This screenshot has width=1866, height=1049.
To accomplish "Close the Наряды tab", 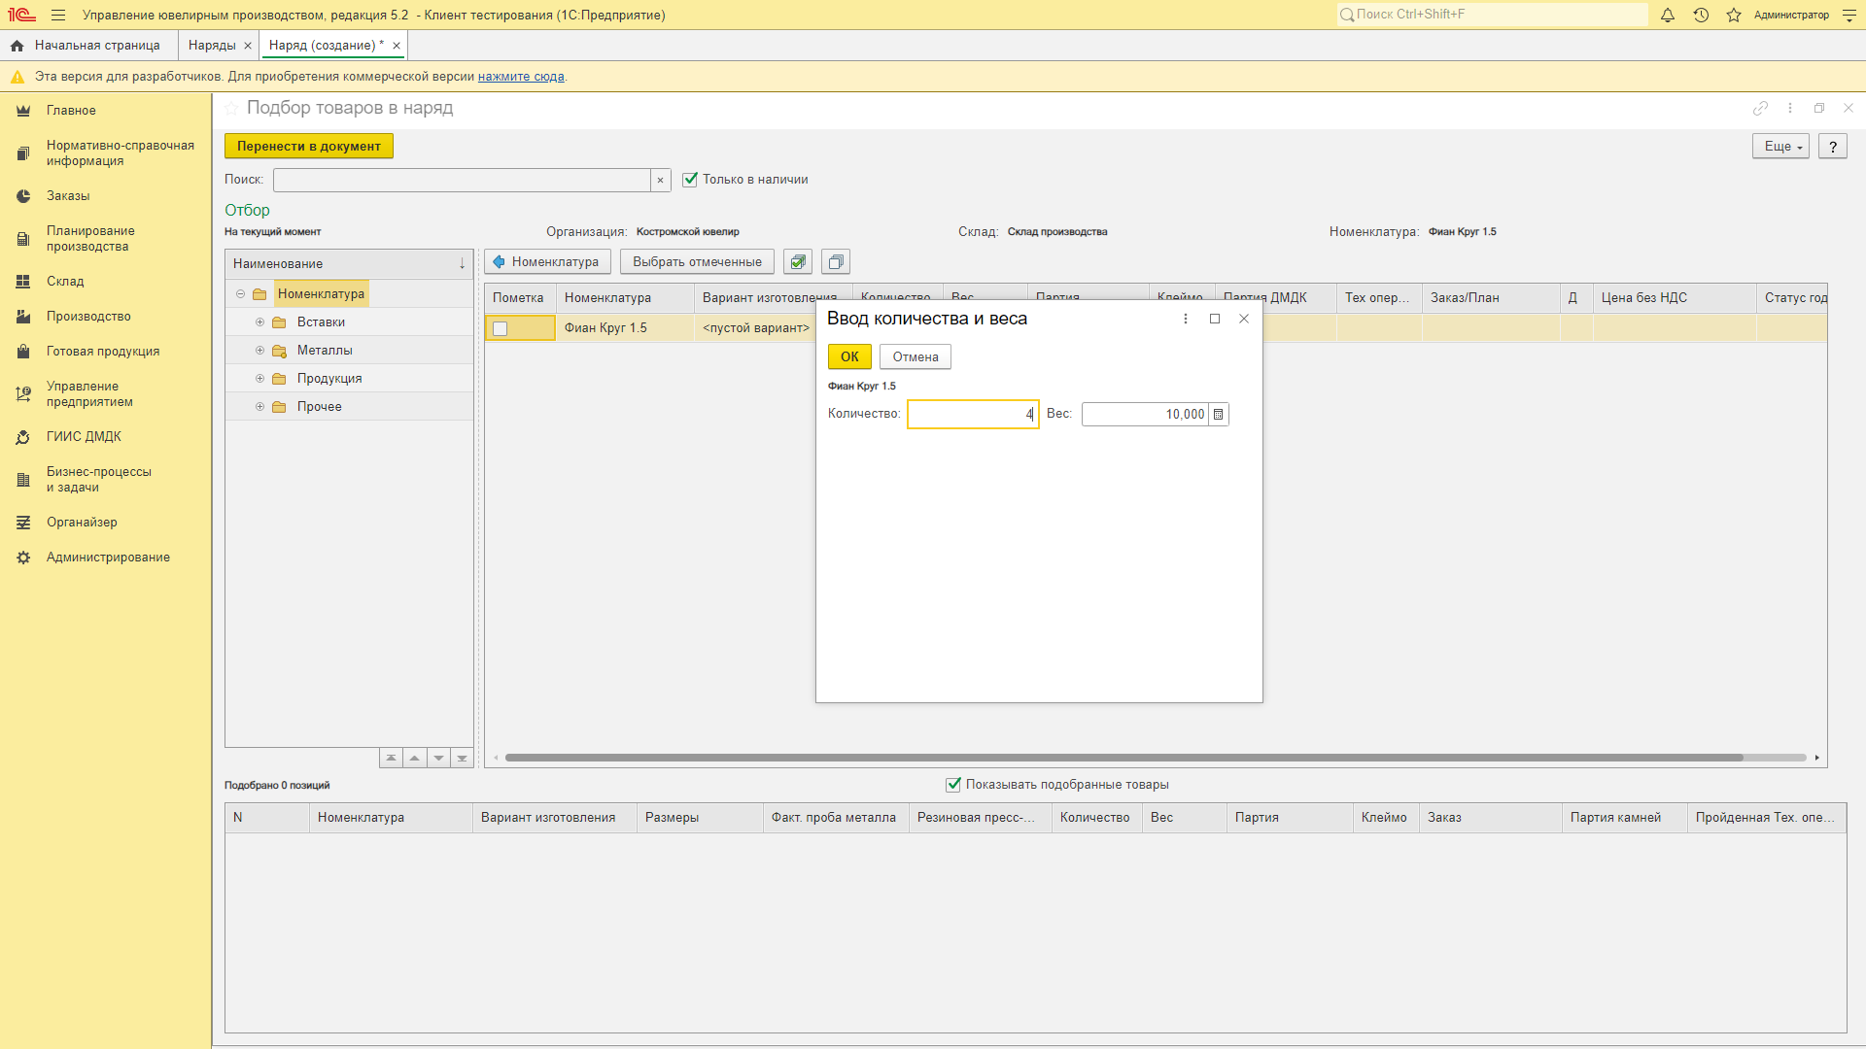I will click(x=248, y=46).
